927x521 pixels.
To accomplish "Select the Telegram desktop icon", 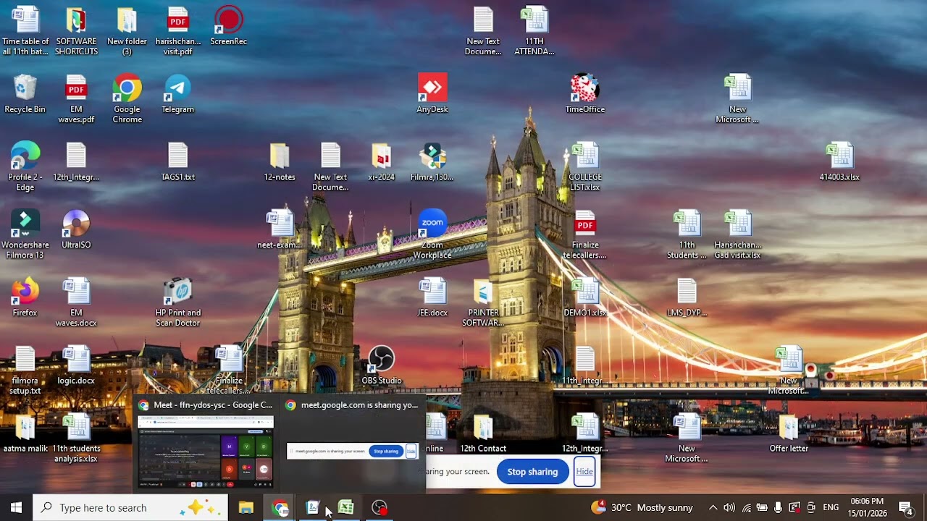I will point(177,95).
